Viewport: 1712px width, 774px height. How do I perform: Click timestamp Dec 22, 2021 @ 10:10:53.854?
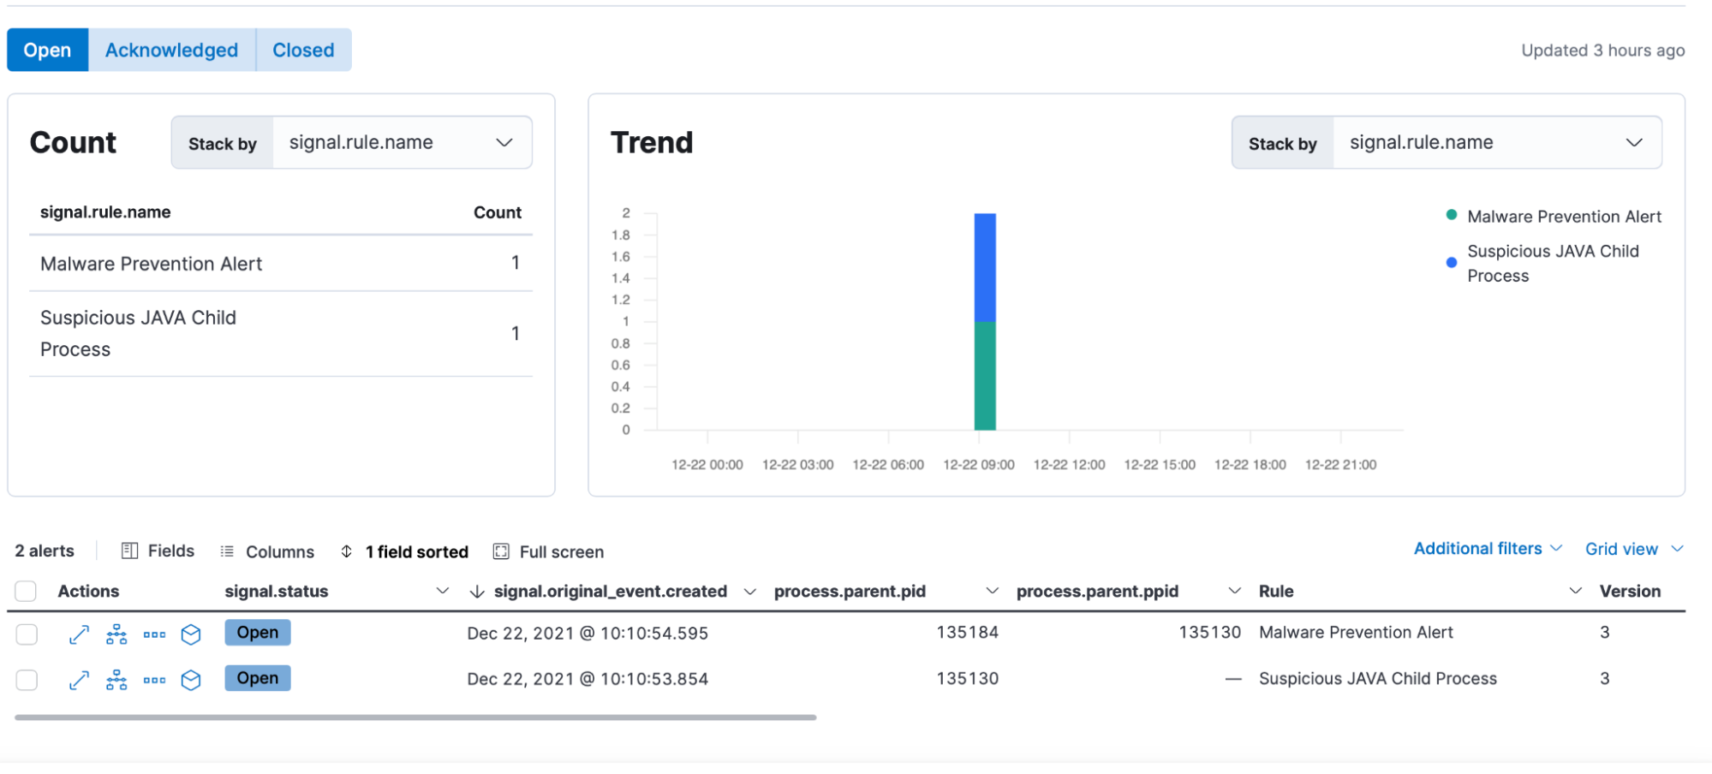pos(588,679)
